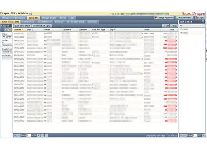207x149 pixels.
Task: Click Change Password button
Action: [164, 18]
